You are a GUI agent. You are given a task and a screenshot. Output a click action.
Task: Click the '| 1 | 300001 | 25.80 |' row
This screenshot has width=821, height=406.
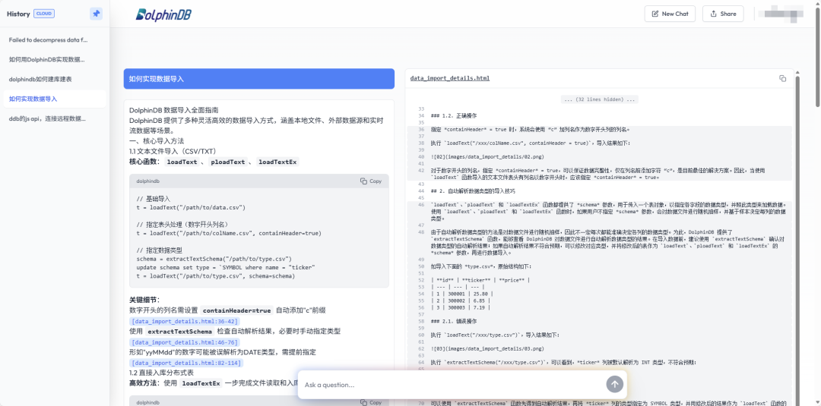[x=462, y=293]
